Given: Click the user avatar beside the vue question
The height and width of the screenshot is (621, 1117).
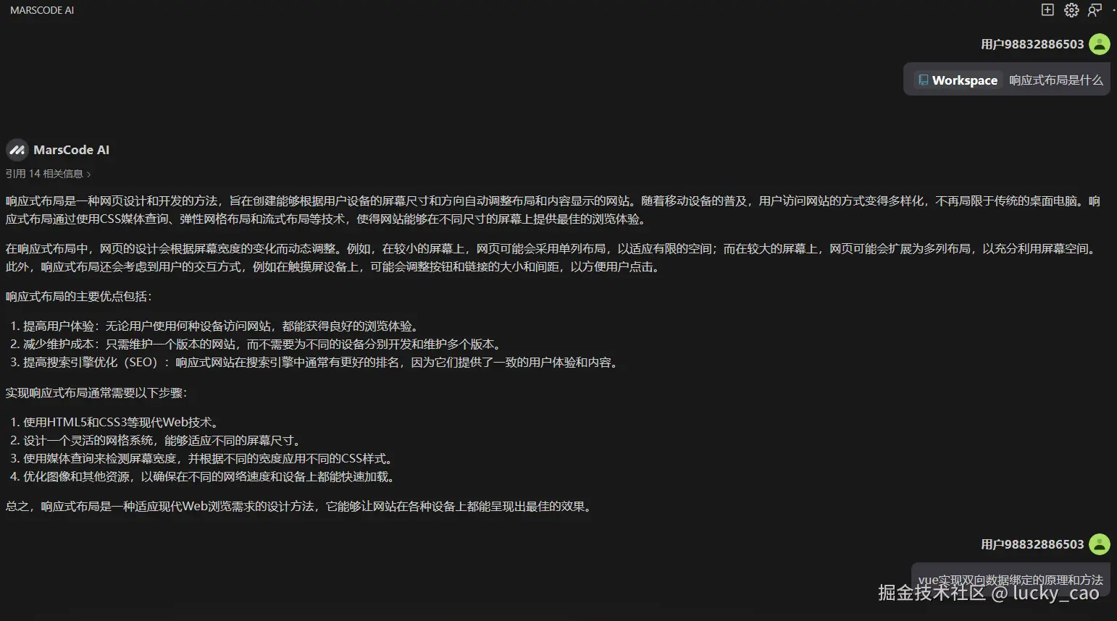Looking at the screenshot, I should (x=1100, y=544).
